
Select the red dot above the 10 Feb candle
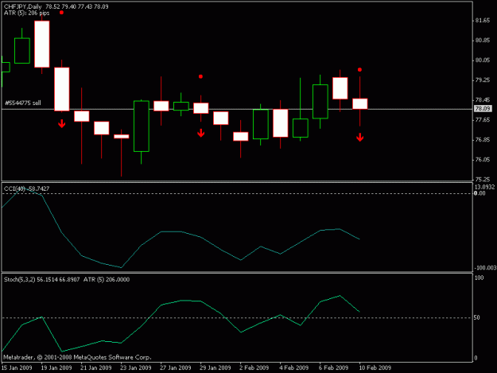359,70
